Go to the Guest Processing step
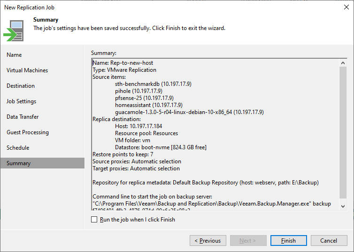 pos(28,132)
